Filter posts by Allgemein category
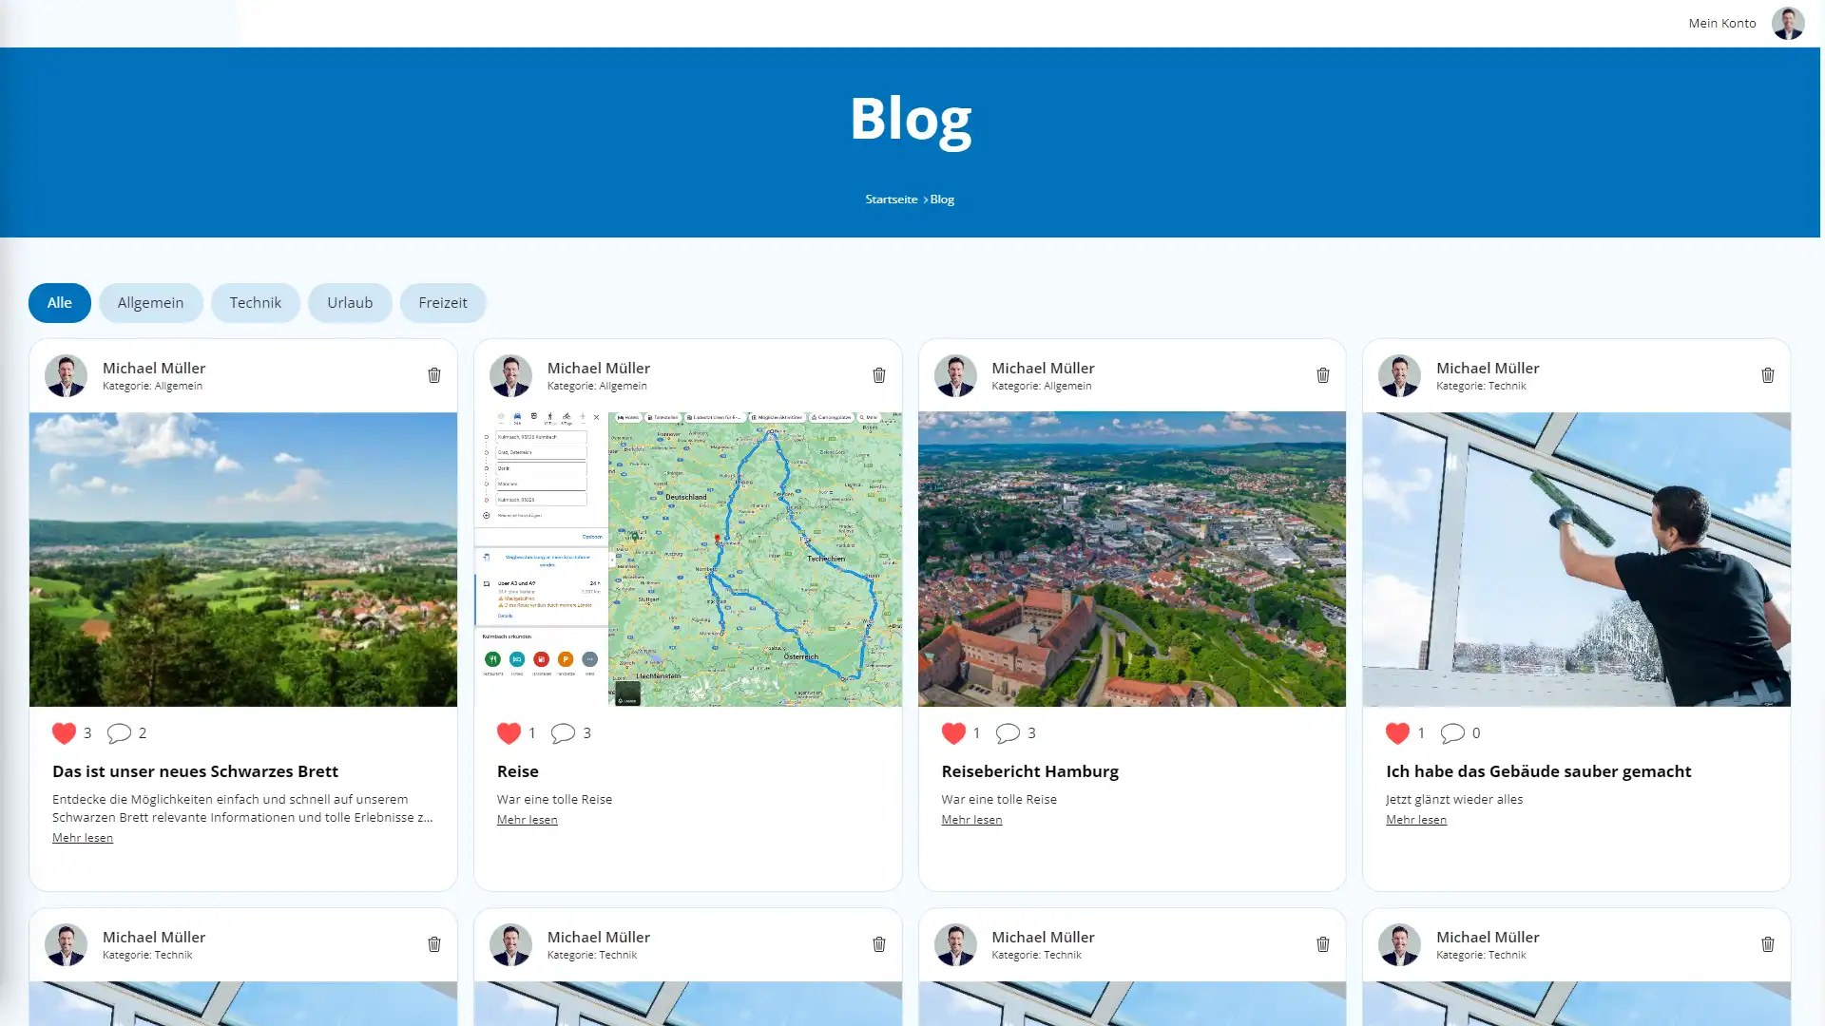The image size is (1825, 1026). pos(150,303)
